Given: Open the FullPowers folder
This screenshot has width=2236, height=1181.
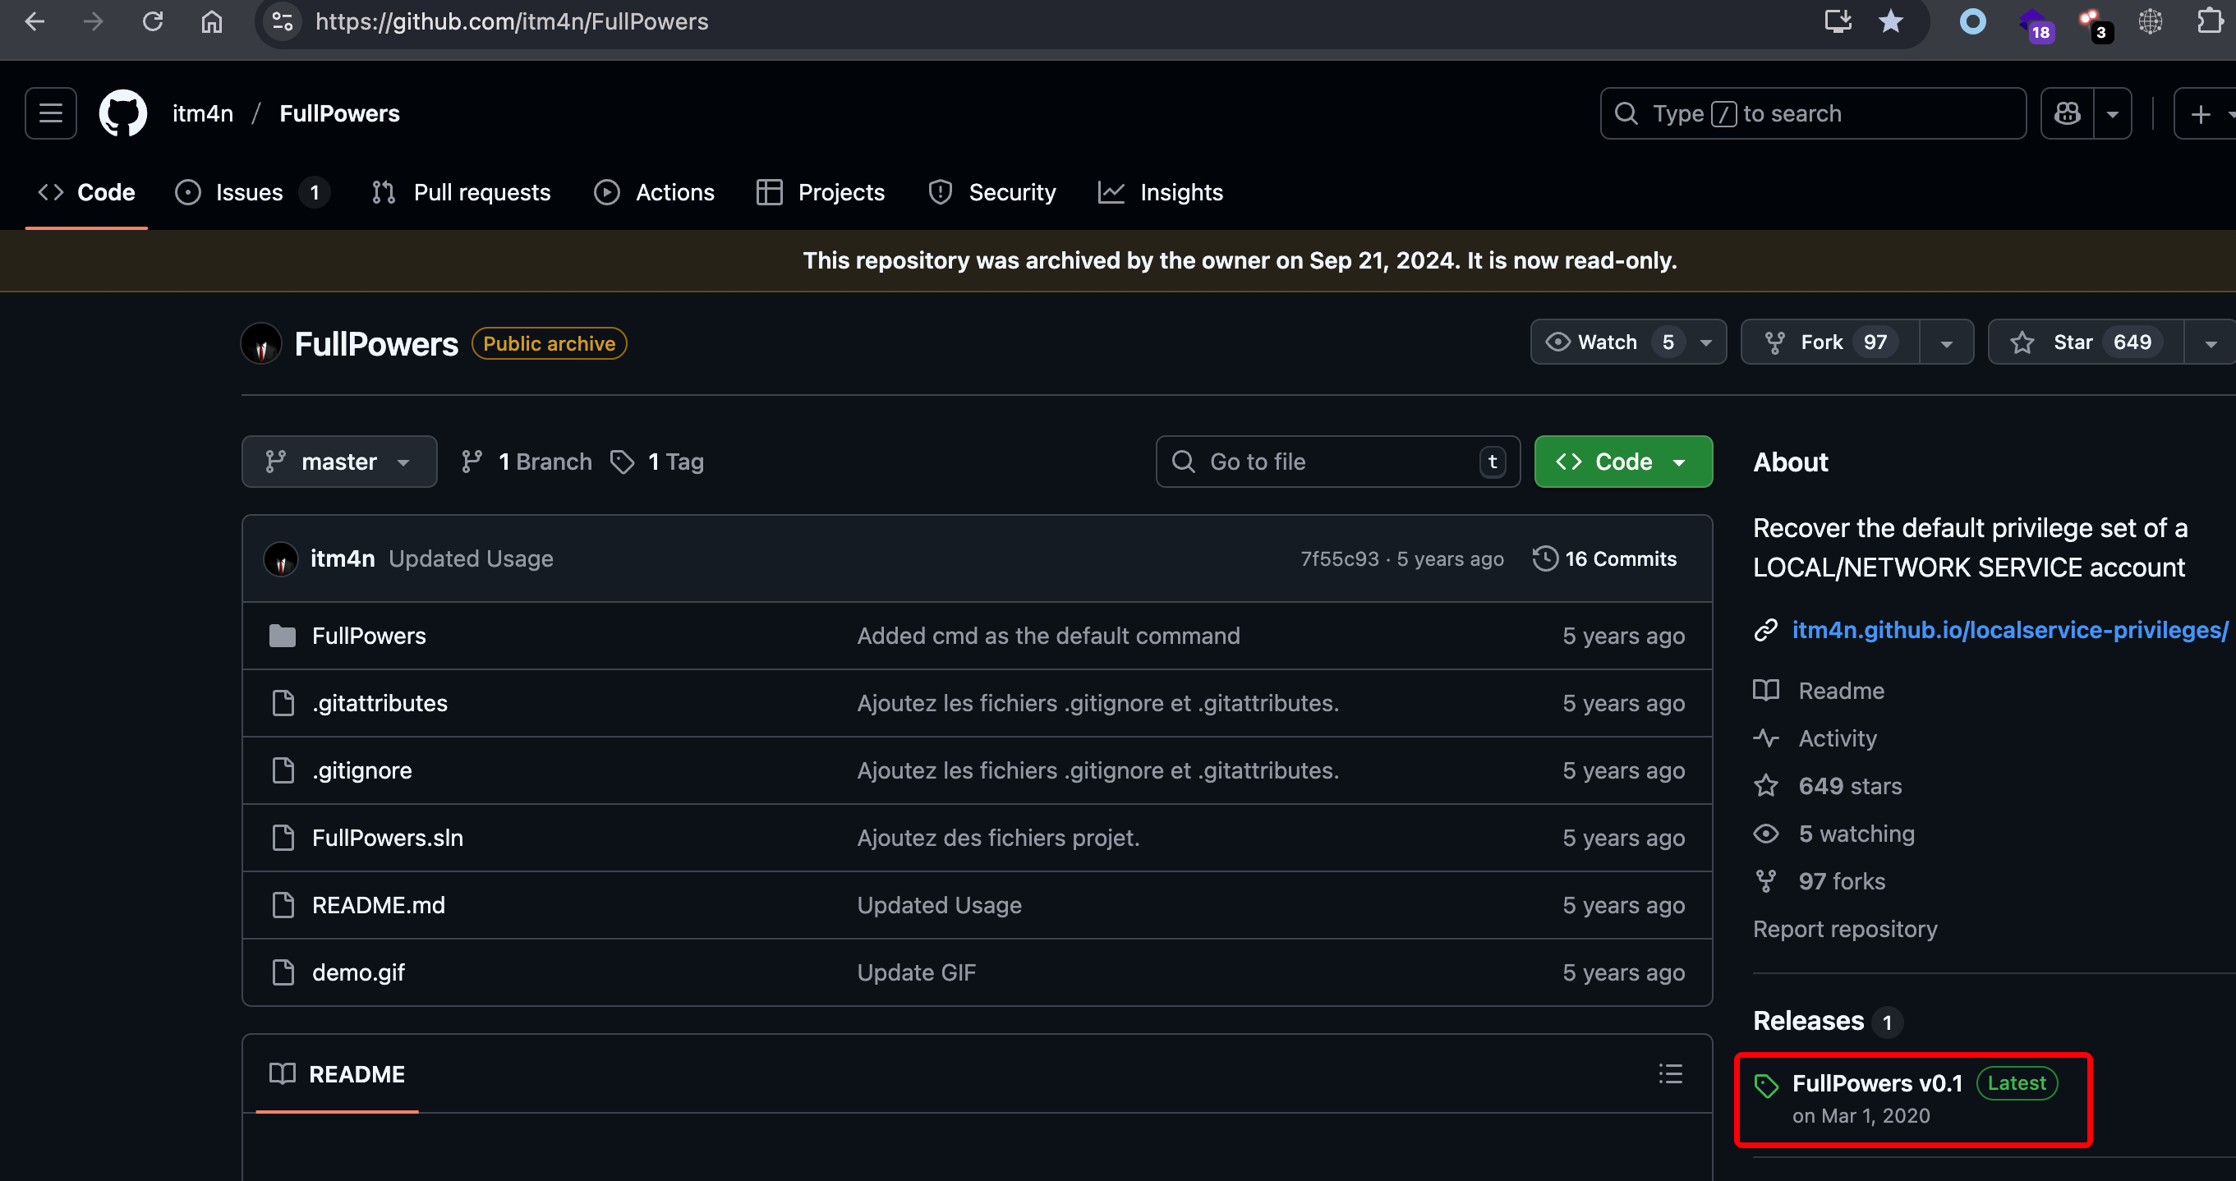Looking at the screenshot, I should pos(369,635).
